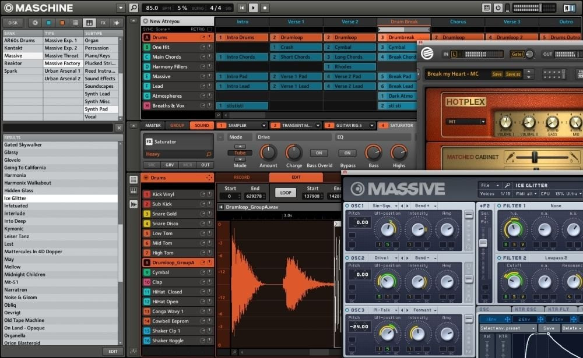Open the OSC1 wavetable Sin-Squ dropdown
The image size is (583, 358).
[382, 205]
